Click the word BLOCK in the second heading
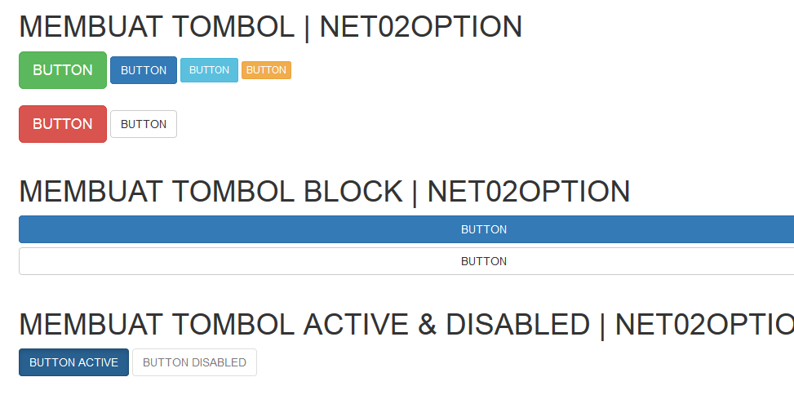This screenshot has width=794, height=417. [353, 192]
